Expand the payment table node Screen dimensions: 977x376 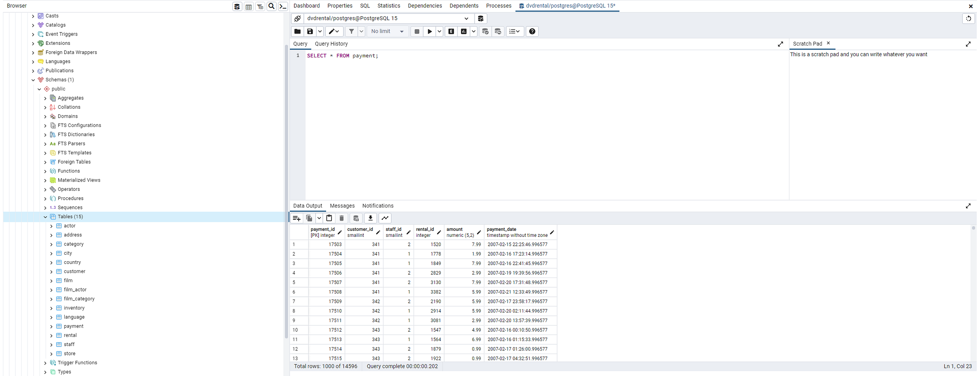coord(51,326)
